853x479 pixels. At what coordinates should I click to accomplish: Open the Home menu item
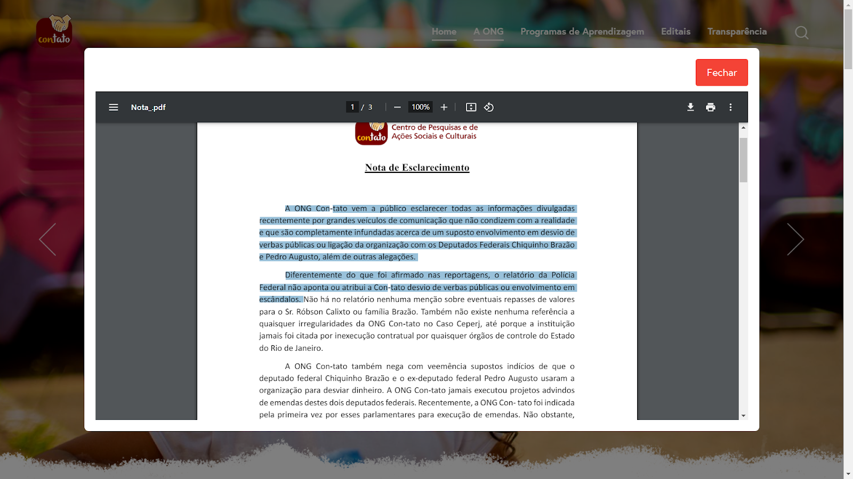444,31
